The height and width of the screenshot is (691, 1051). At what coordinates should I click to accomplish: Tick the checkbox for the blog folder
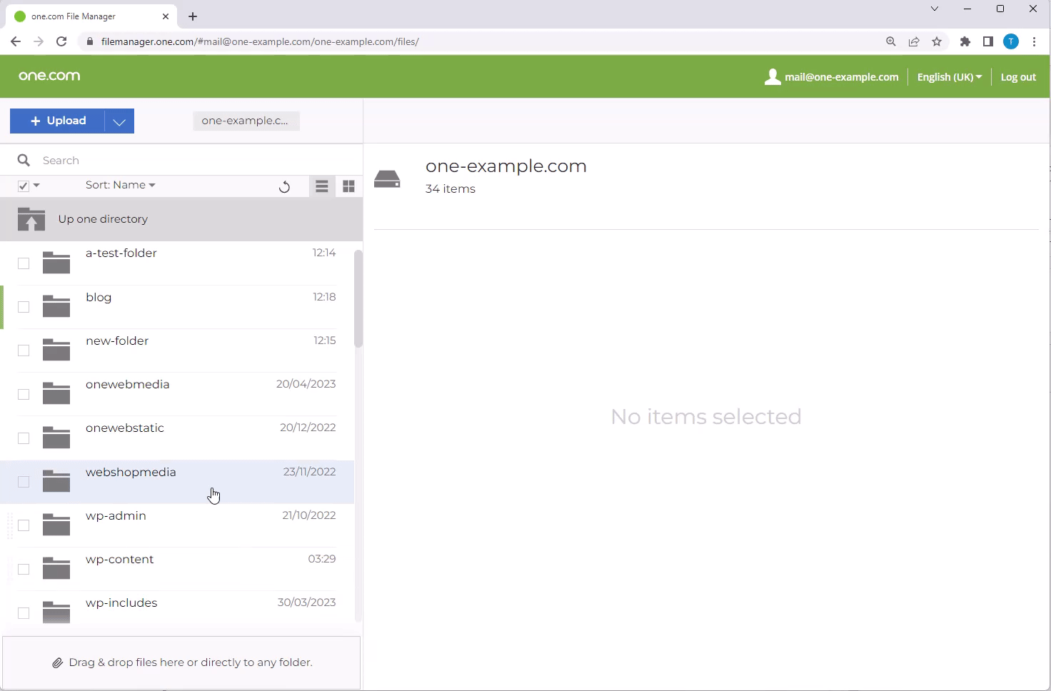23,307
